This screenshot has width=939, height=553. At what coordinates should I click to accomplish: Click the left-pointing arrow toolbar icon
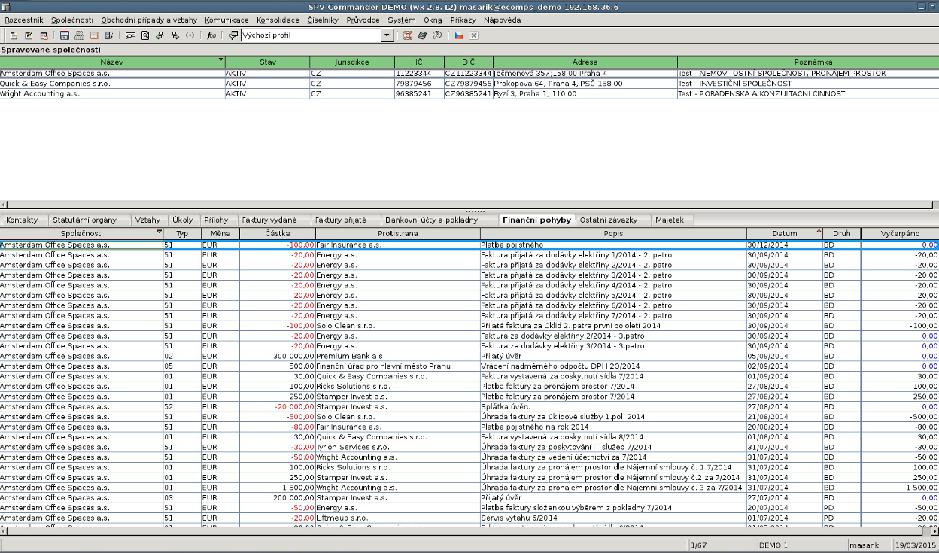coord(160,35)
